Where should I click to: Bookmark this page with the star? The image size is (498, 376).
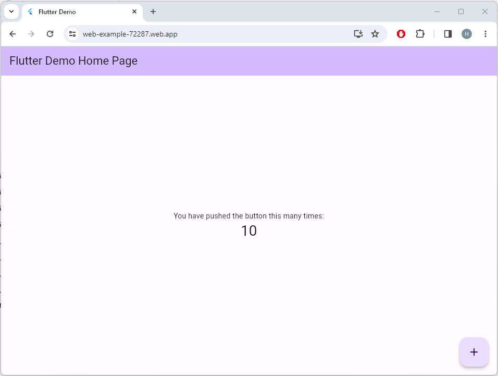point(375,34)
